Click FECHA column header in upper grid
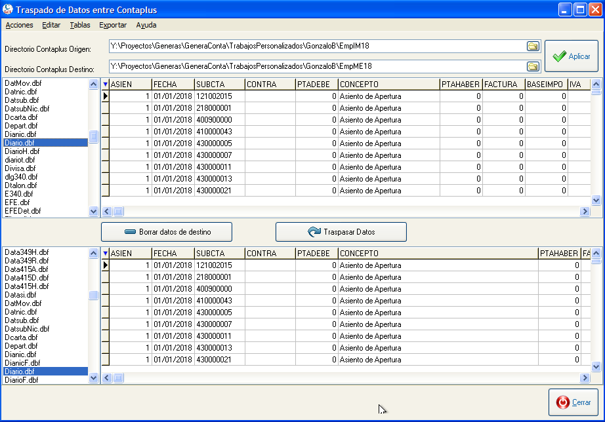The height and width of the screenshot is (422, 605). [173, 85]
